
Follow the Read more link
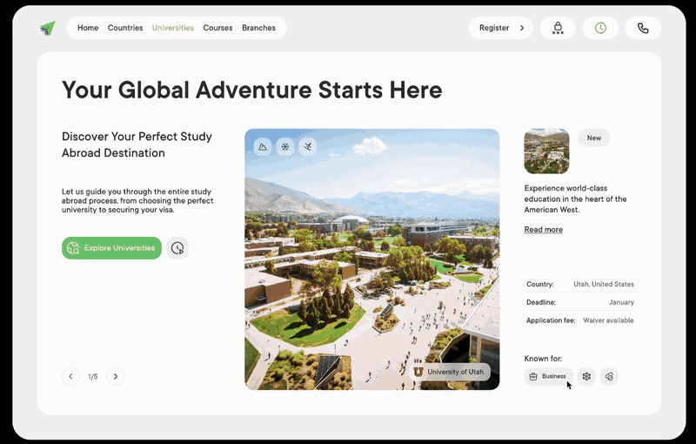543,230
